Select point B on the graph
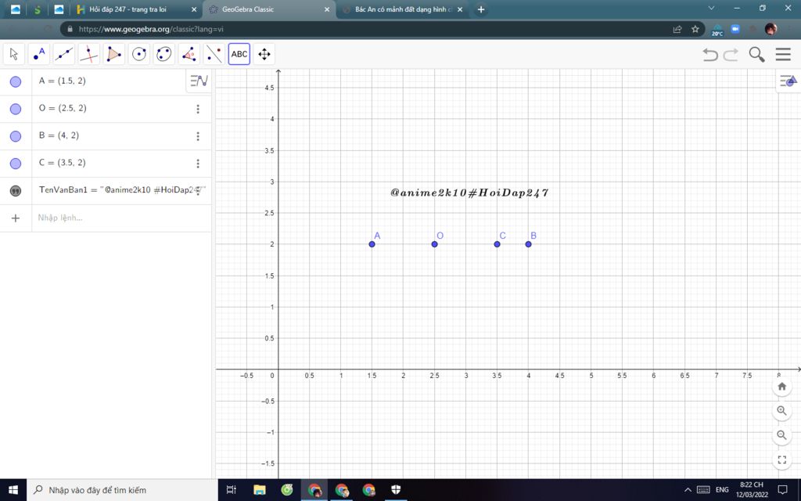The height and width of the screenshot is (501, 801). pos(528,244)
